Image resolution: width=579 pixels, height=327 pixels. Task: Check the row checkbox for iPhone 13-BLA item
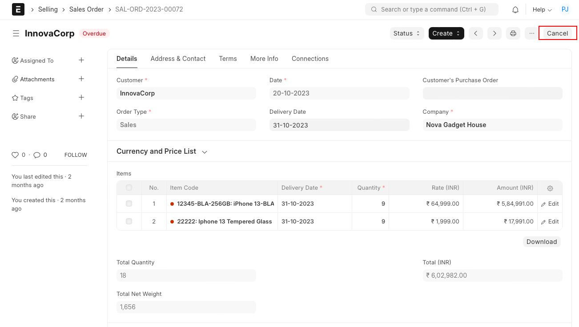[129, 203]
